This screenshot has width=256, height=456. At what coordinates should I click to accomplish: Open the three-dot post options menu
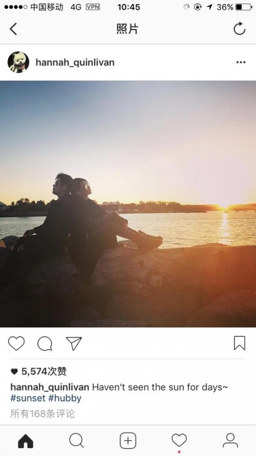[241, 62]
